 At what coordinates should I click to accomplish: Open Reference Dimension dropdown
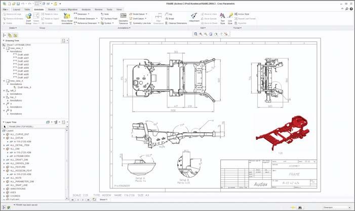coord(99,23)
